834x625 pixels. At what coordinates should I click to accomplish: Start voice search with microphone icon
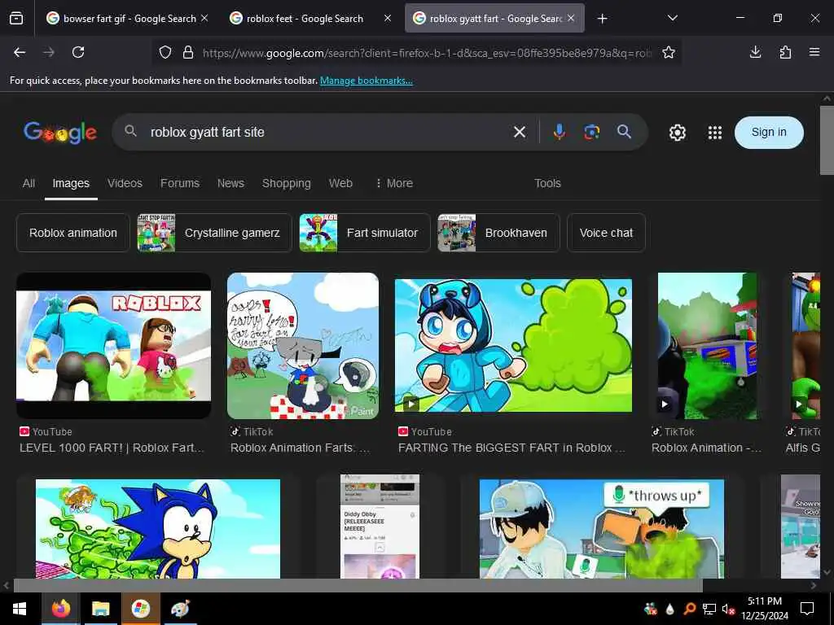pyautogui.click(x=559, y=132)
